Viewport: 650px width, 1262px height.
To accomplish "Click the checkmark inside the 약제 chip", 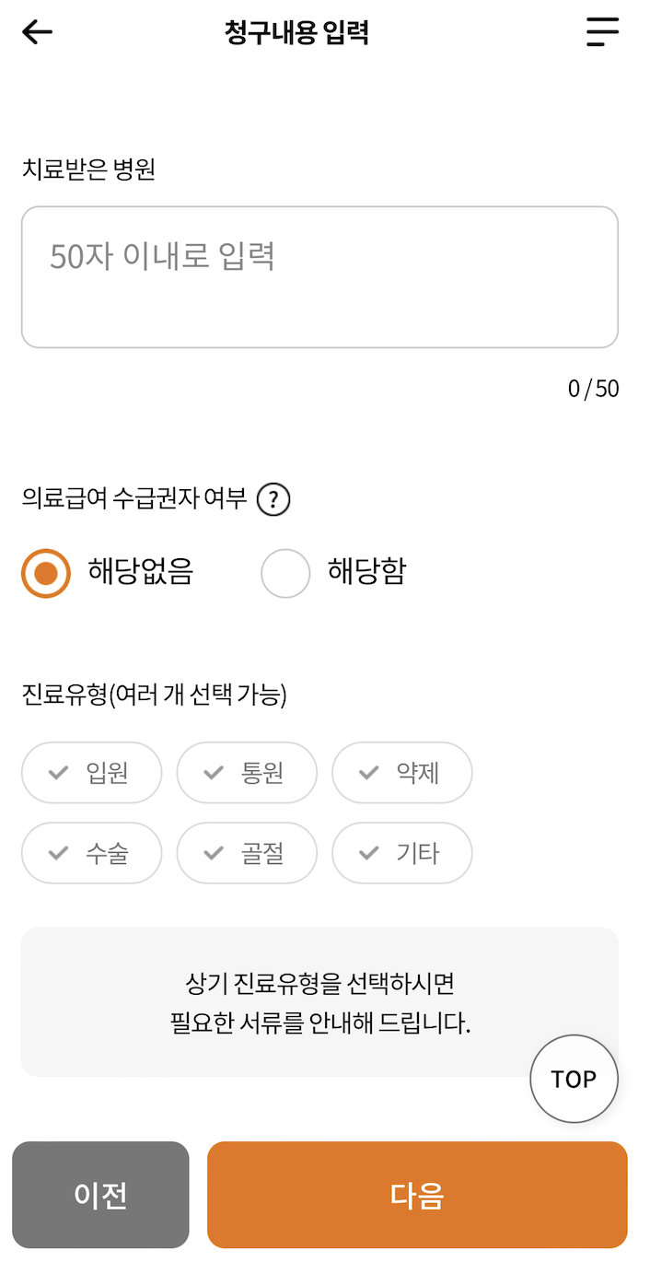I will (x=368, y=773).
